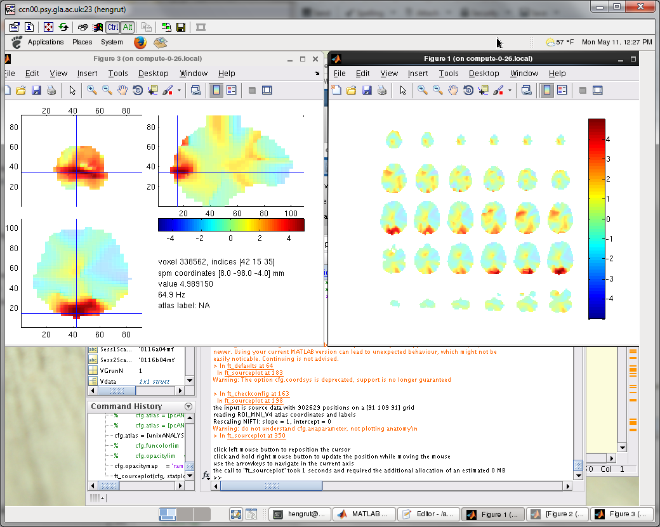660x527 pixels.
Task: Activate the Pan hand tool in Figure 3
Action: click(122, 91)
